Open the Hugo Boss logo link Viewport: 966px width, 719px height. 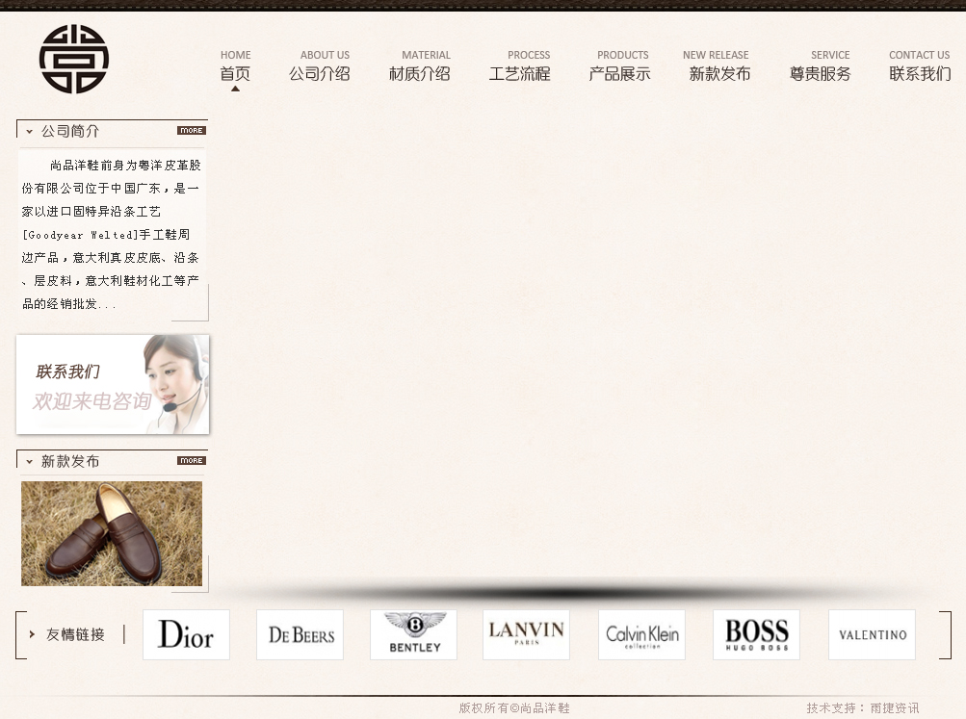pos(756,635)
